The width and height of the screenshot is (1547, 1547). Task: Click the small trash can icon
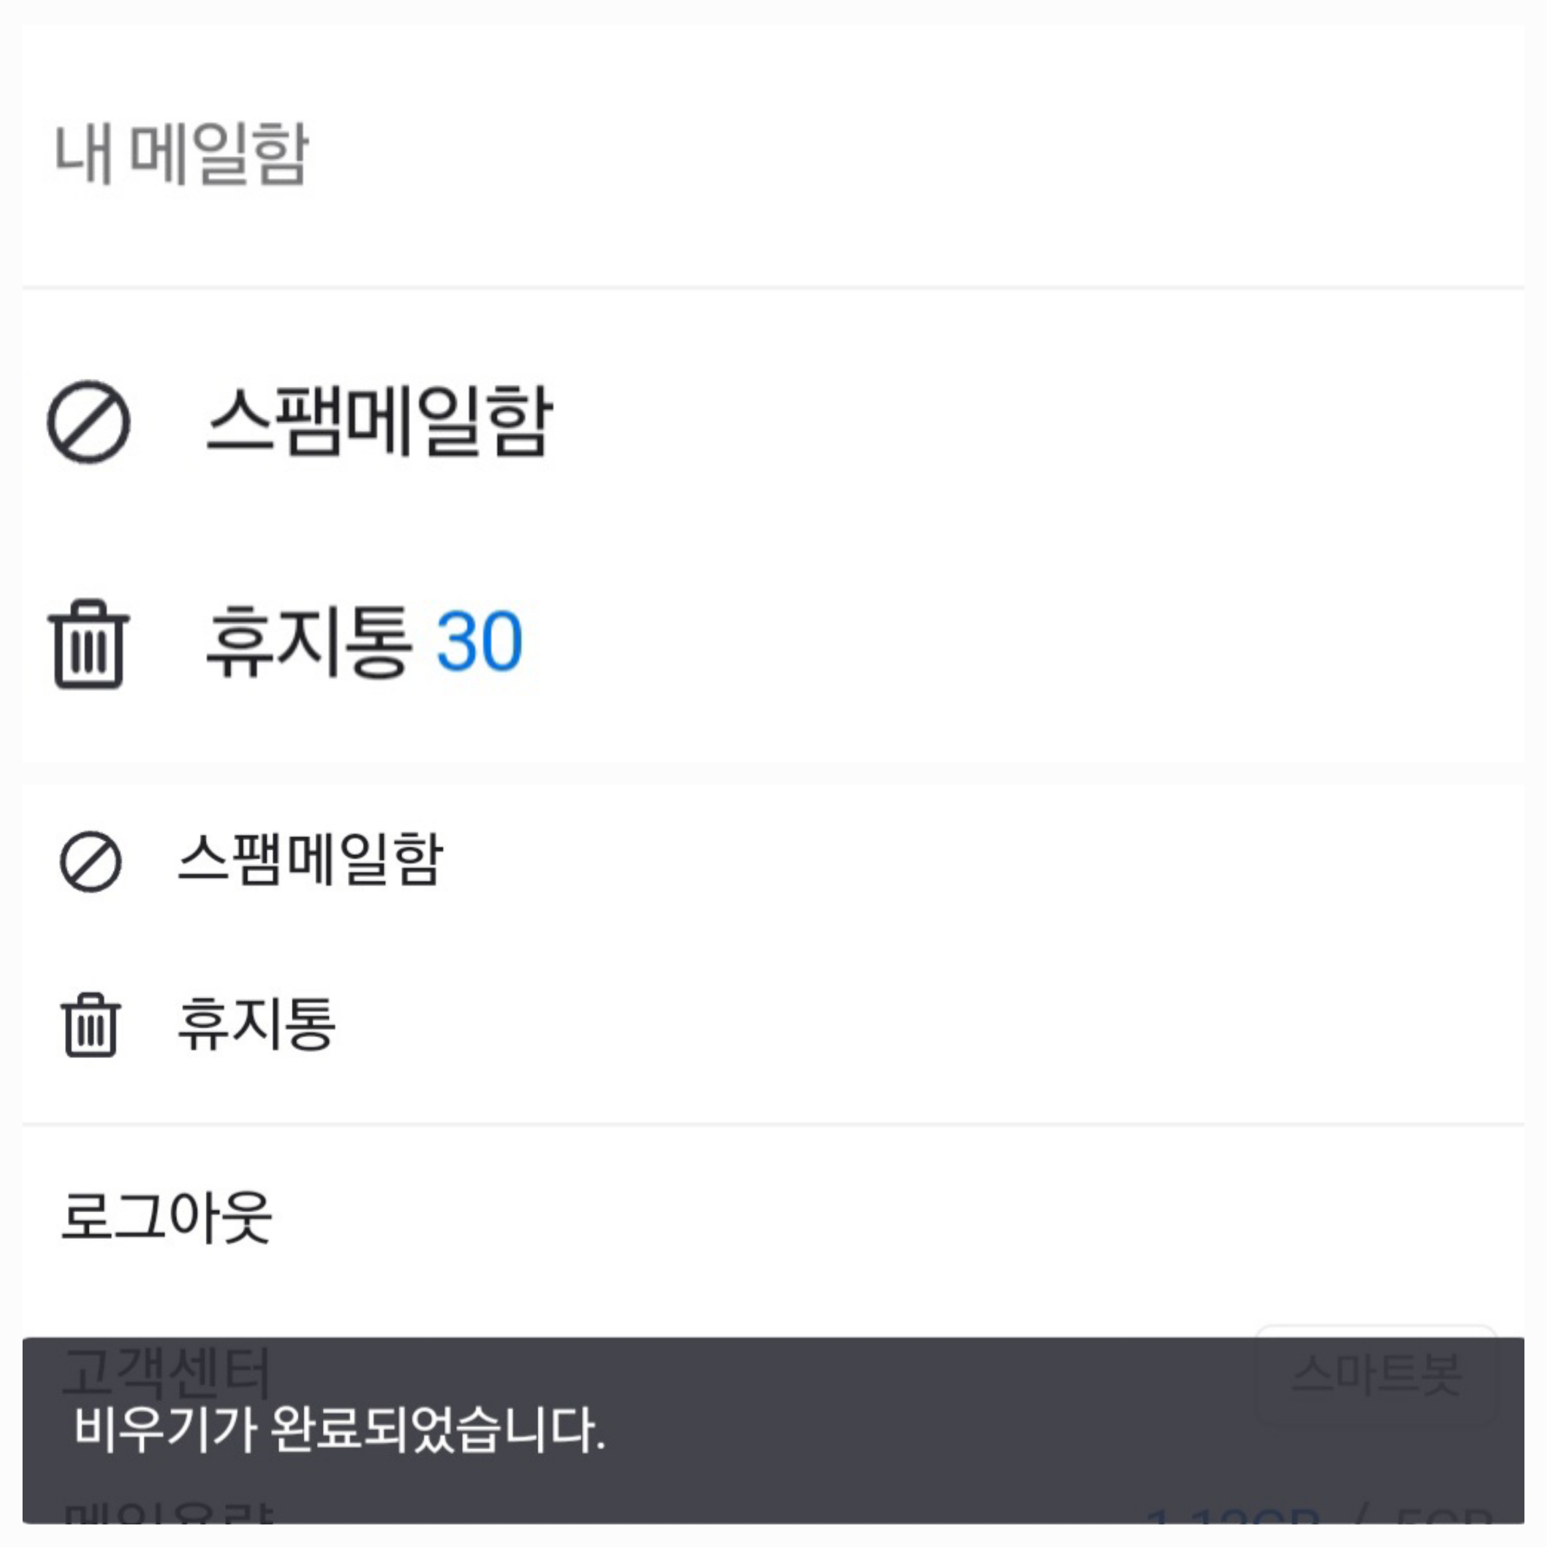90,1025
